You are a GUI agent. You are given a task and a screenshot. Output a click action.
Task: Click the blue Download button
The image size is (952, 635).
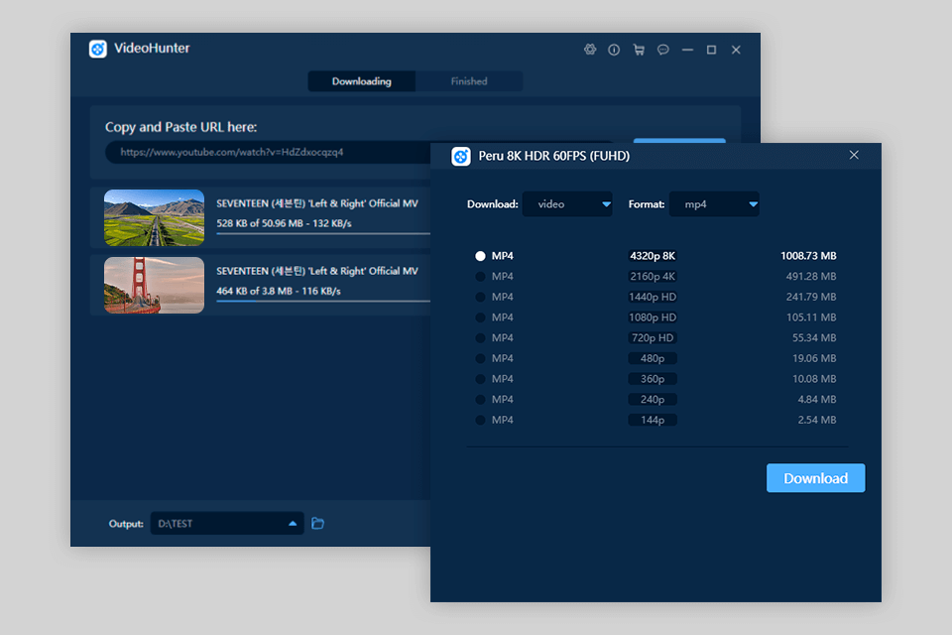tap(815, 478)
